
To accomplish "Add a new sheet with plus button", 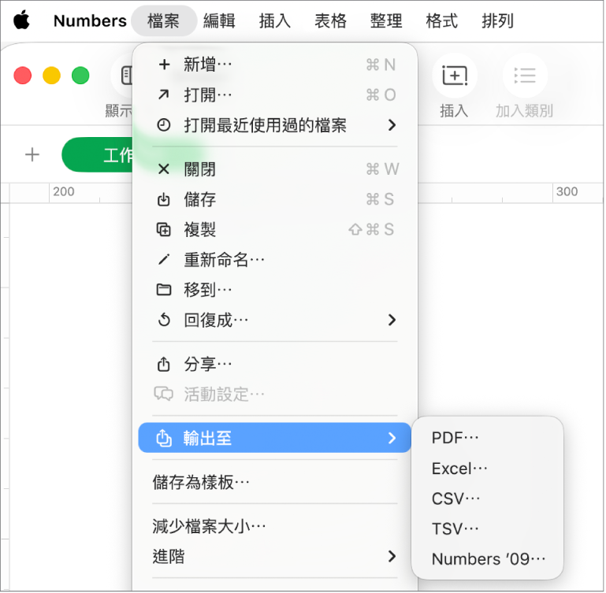I will pos(32,154).
